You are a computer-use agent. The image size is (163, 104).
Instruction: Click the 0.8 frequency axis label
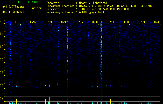click(x=2, y=73)
